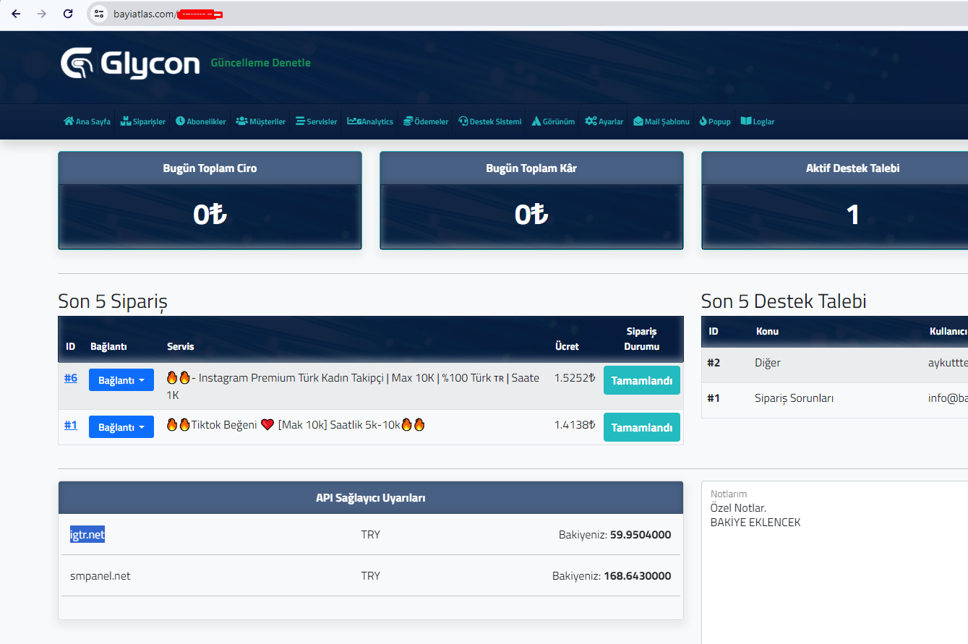
Task: Click Aktif Destek Talebi card header
Action: click(835, 168)
